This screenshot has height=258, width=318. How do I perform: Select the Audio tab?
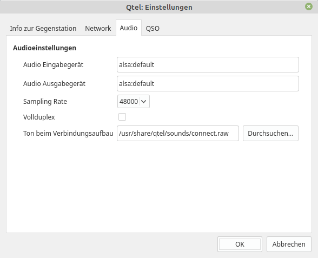129,28
